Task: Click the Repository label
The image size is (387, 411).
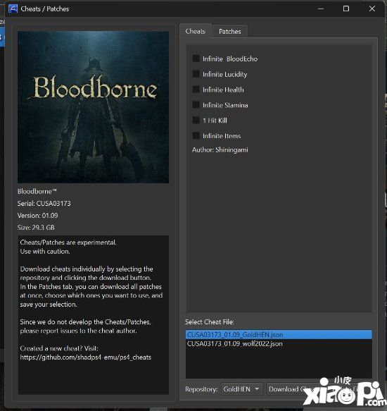Action: [x=201, y=389]
